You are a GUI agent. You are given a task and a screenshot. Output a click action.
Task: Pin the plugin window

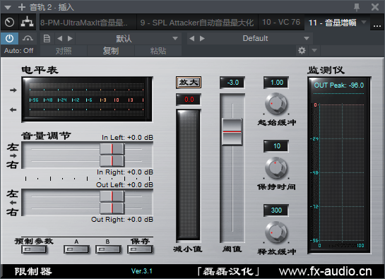point(357,7)
